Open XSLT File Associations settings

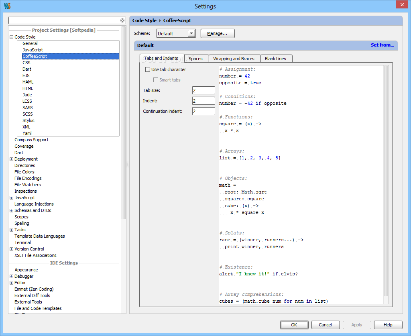tap(35, 256)
